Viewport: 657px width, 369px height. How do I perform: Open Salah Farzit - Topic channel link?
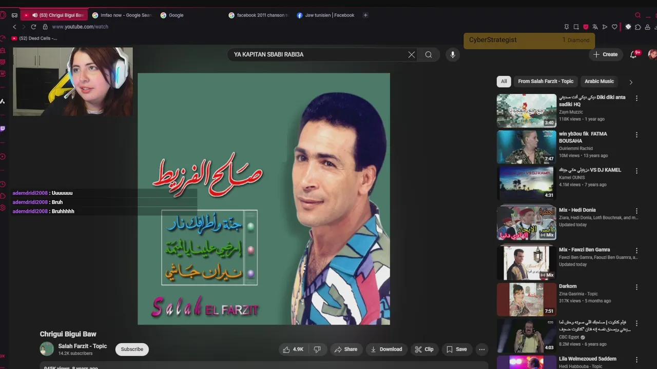coord(83,346)
